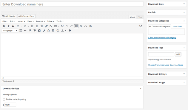Collapse the Download Prices panel
Image resolution: width=188 pixels, height=110 pixels.
(x=141, y=89)
